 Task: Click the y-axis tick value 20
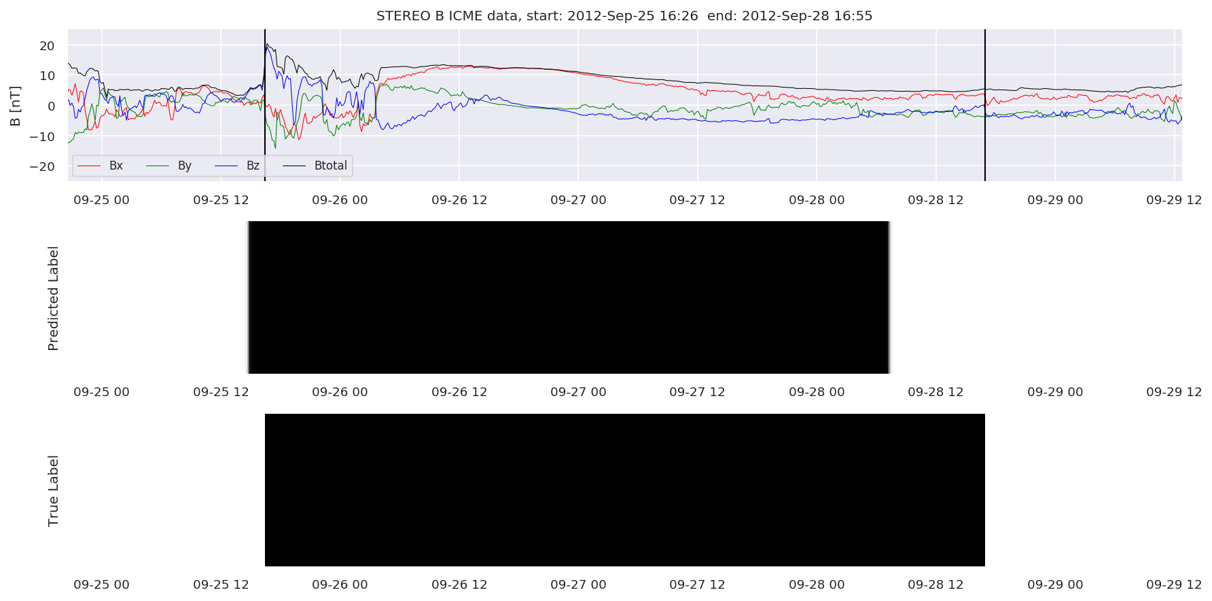coord(48,46)
